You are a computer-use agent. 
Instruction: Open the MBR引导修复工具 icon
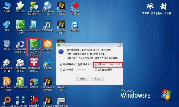[x=20, y=65]
